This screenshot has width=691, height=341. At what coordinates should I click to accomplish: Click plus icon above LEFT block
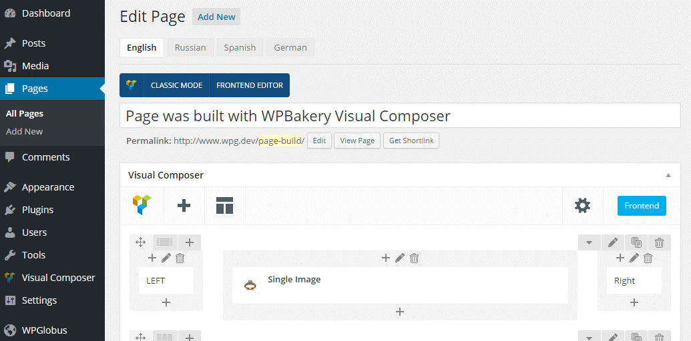(152, 258)
